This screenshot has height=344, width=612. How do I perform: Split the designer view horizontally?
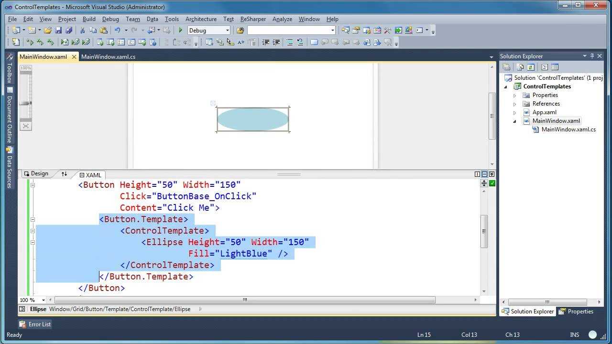pos(484,174)
